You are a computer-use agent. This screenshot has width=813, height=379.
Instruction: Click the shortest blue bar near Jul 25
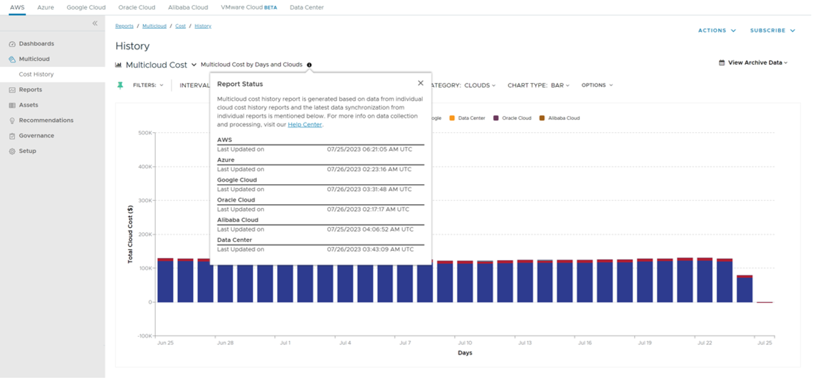pos(744,290)
